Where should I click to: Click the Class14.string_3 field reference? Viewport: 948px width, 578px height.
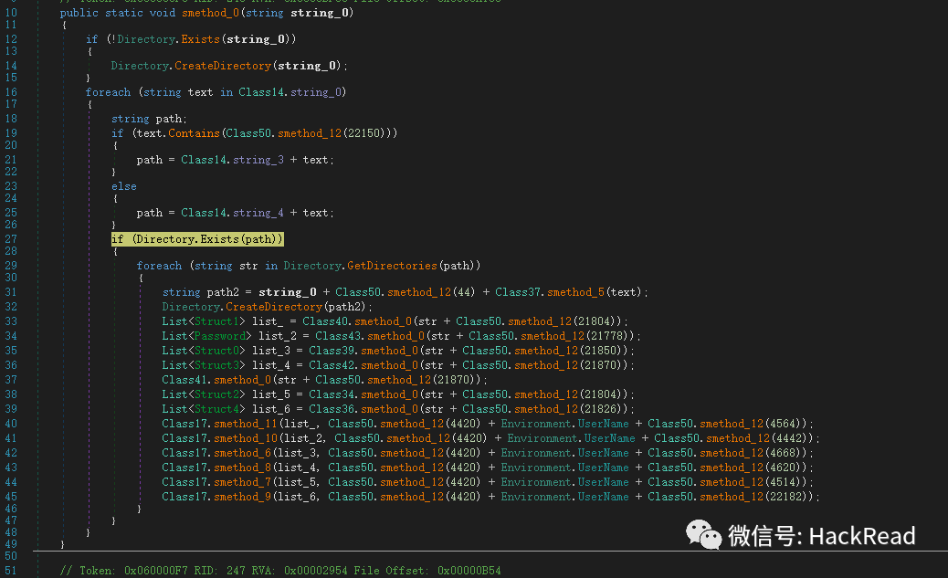(232, 160)
